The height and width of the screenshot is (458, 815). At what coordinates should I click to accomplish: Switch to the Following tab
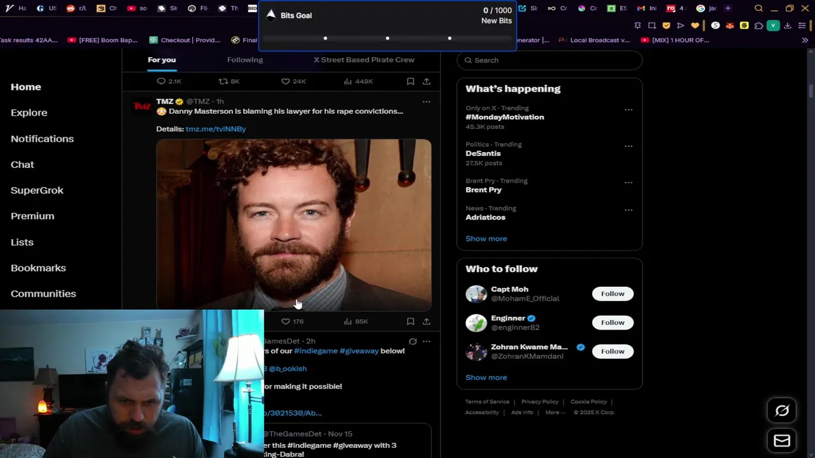[245, 60]
